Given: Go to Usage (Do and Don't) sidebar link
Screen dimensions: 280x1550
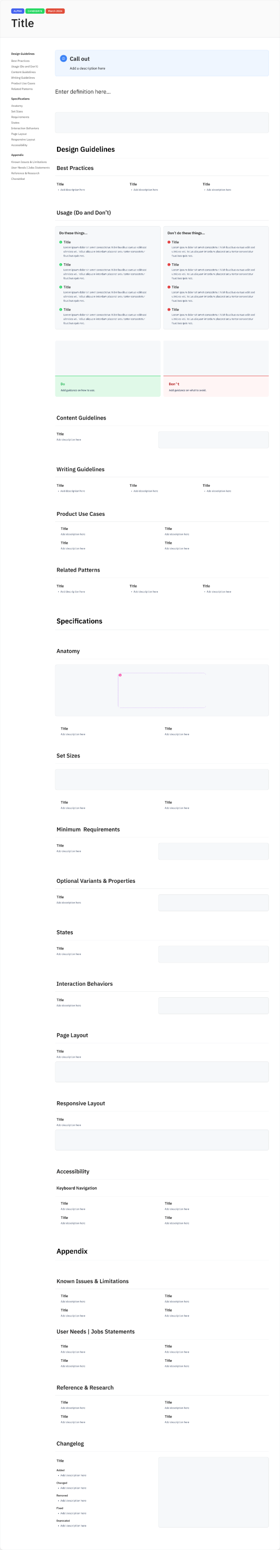Looking at the screenshot, I should pyautogui.click(x=25, y=66).
